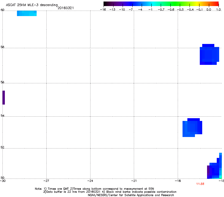
Task: Click the blue data block below latitude 54
Action: [x=192, y=128]
